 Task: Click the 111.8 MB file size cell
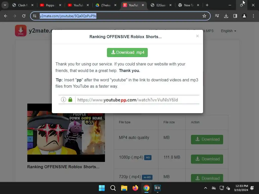click(x=172, y=157)
